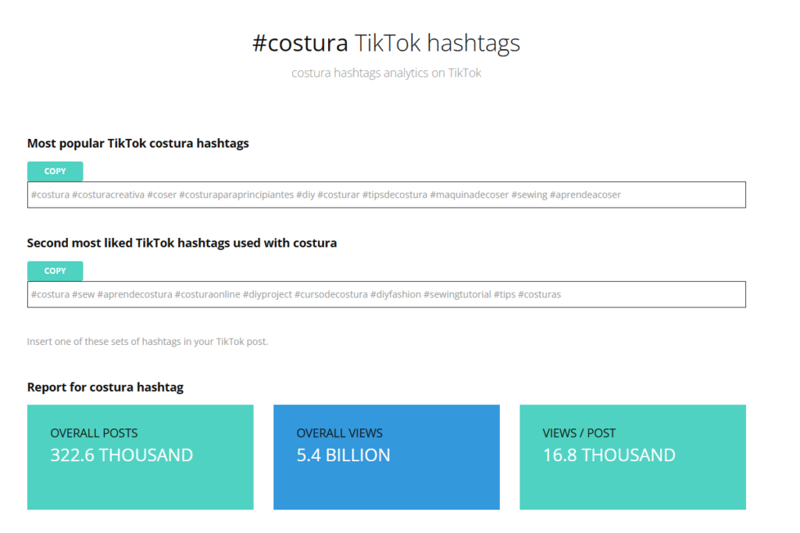Click the #cursodecostura hashtag text
The image size is (800, 533).
[330, 294]
